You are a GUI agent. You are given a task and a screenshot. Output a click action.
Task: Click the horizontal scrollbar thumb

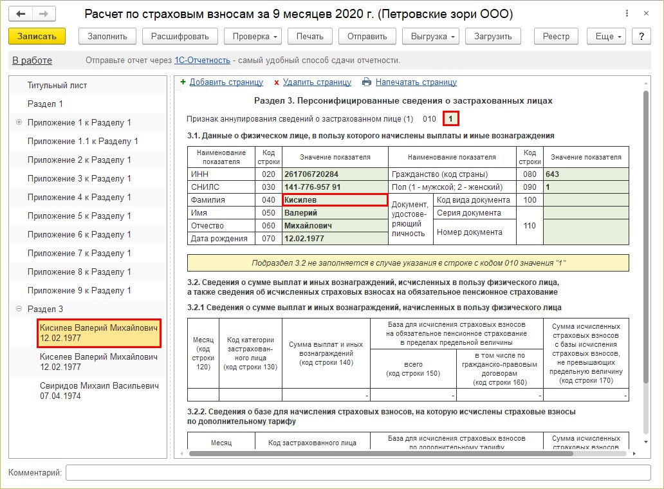pos(381,454)
